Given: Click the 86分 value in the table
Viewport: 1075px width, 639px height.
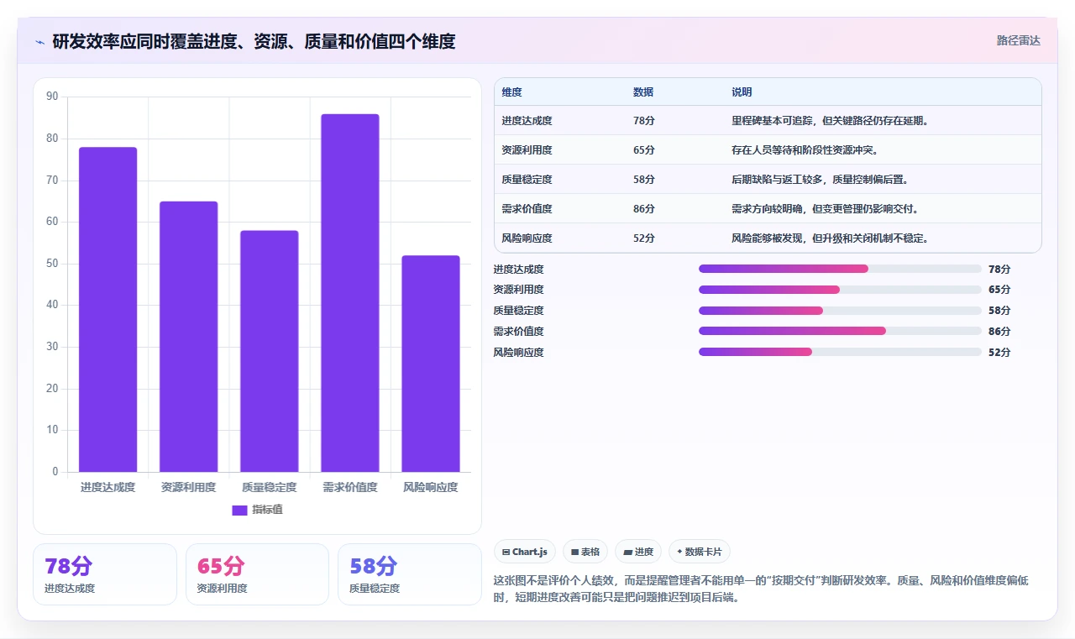Looking at the screenshot, I should pyautogui.click(x=644, y=209).
